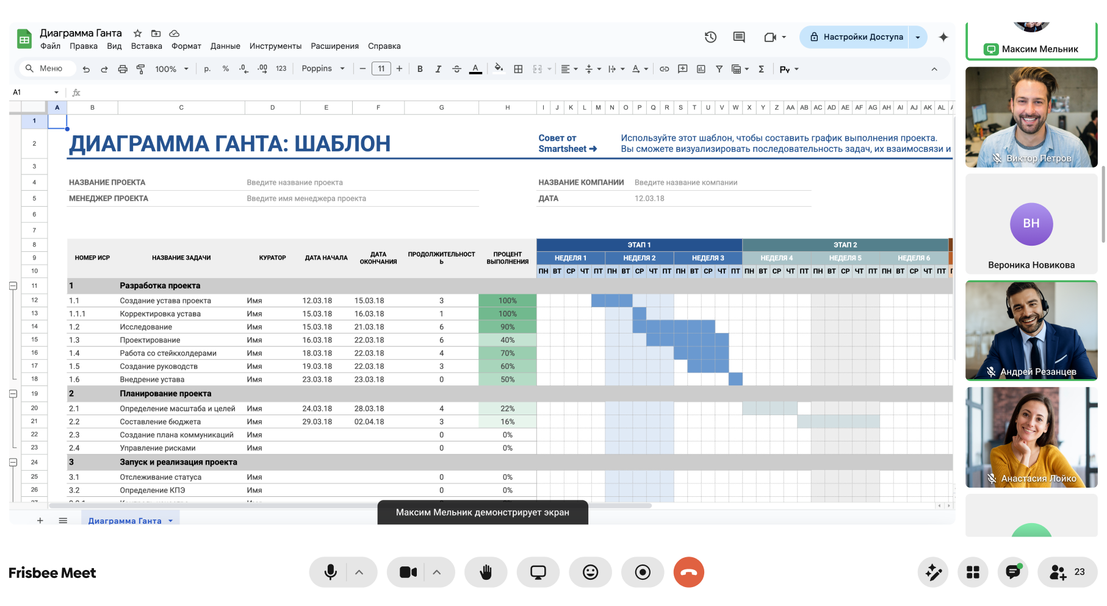Open text color picker

tap(475, 69)
